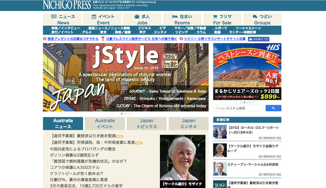Viewport: 326px width, 188px height.
Task: Click the gift icon before 読者プレゼント
Action: (x=45, y=39)
